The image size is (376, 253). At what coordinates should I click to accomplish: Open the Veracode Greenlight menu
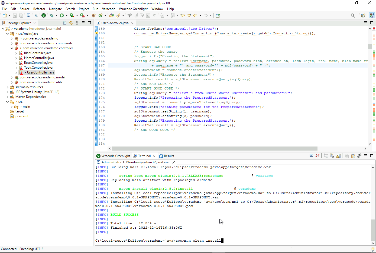133,9
